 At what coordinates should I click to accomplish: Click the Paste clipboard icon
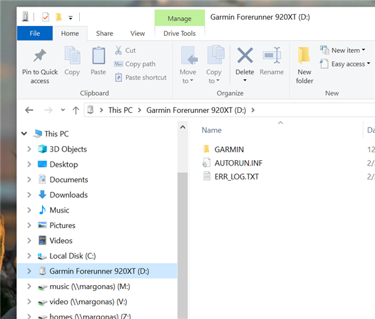click(98, 55)
